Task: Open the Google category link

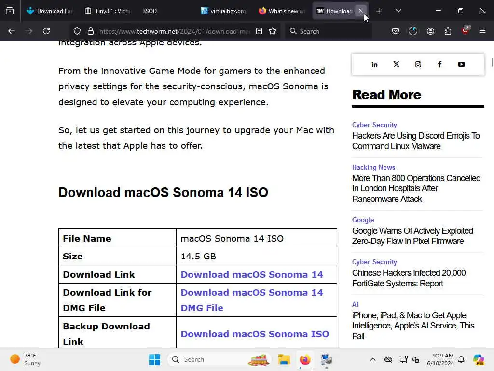Action: coord(363,220)
